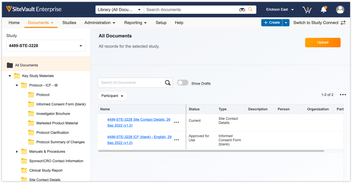The width and height of the screenshot is (352, 183).
Task: Open notifications bell
Action: 324,10
